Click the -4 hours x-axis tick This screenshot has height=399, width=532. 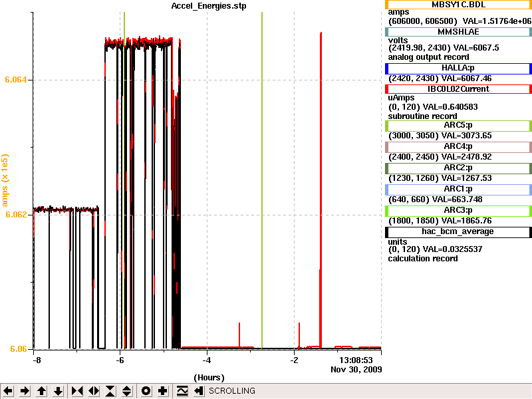[x=207, y=360]
